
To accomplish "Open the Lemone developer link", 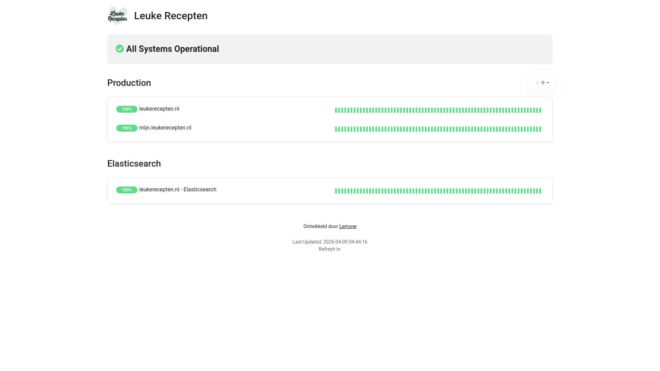I will pos(348,226).
